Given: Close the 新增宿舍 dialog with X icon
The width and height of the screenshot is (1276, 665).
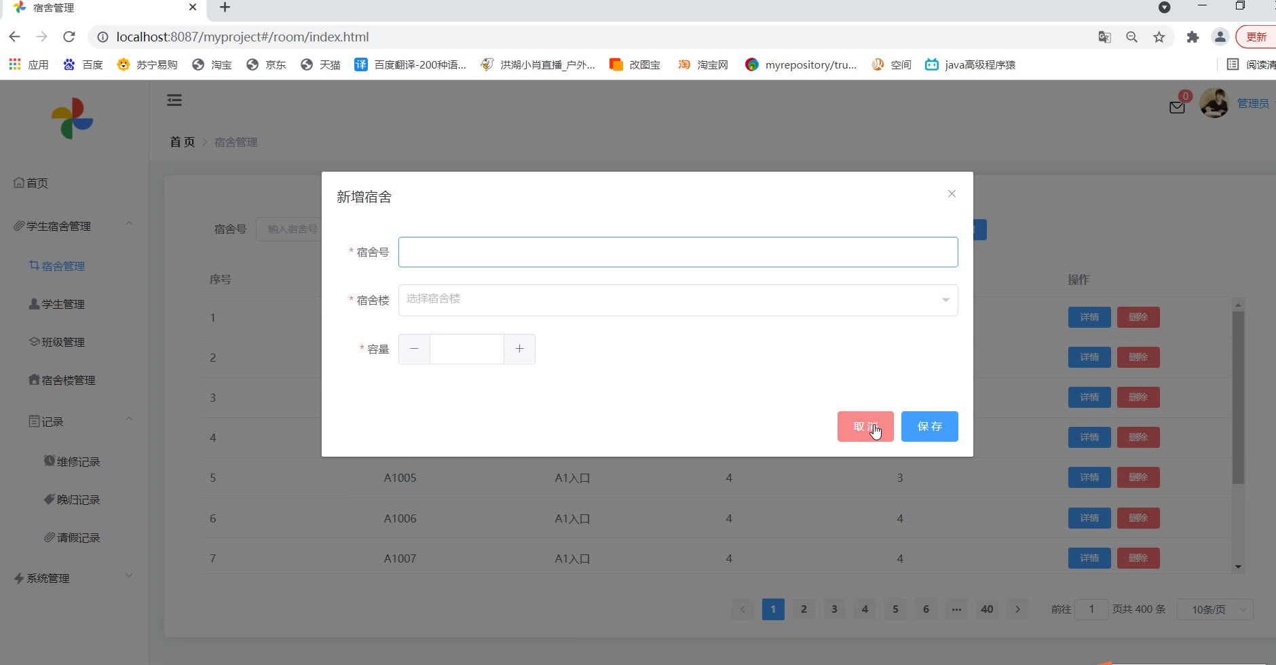Looking at the screenshot, I should [x=952, y=194].
